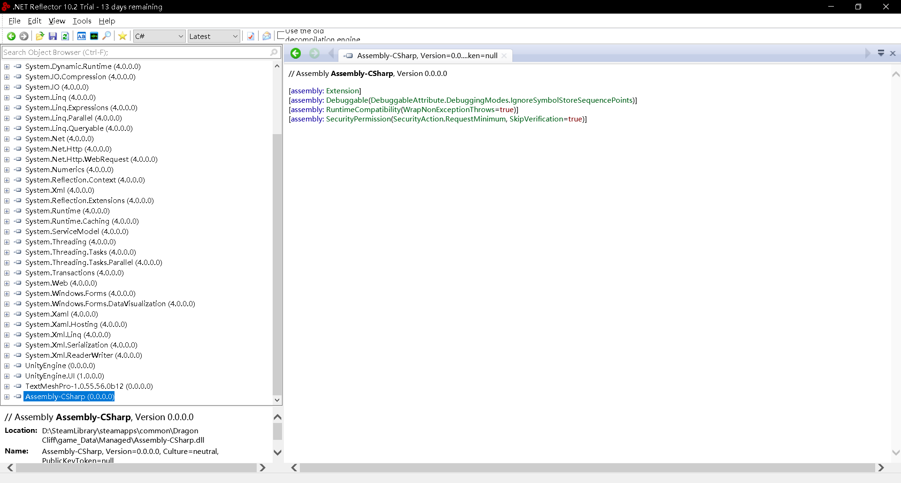
Task: Click info panel scroll down arrow
Action: (x=277, y=453)
